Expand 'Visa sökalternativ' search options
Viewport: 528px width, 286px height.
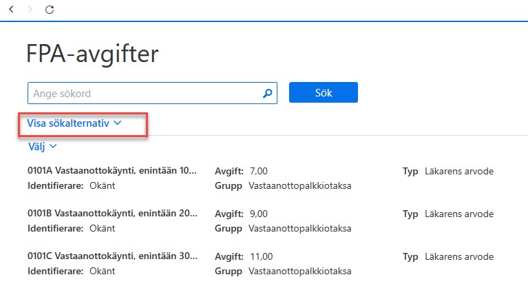click(x=74, y=123)
